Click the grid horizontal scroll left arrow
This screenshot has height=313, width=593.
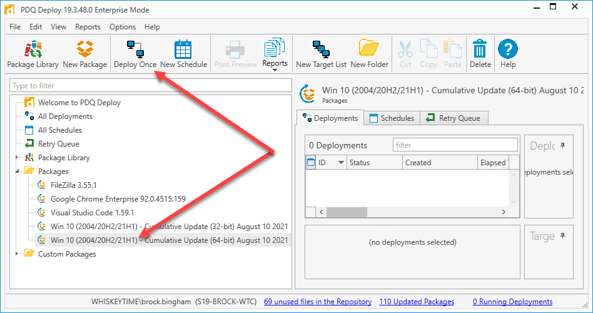[x=322, y=212]
